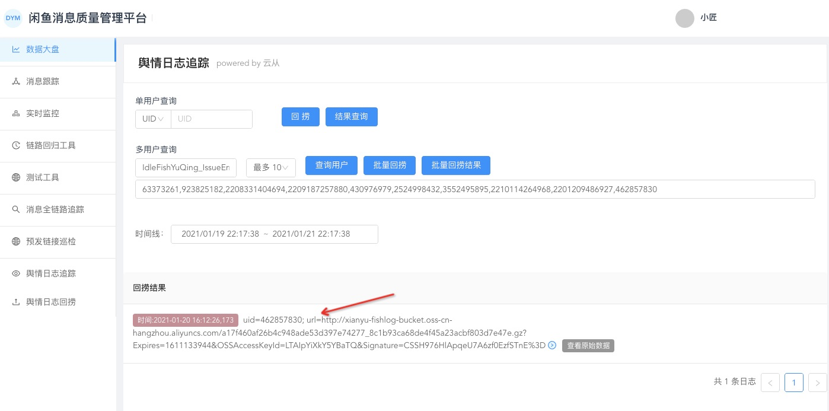Click the user avatar circle
This screenshot has width=829, height=411.
click(x=685, y=18)
